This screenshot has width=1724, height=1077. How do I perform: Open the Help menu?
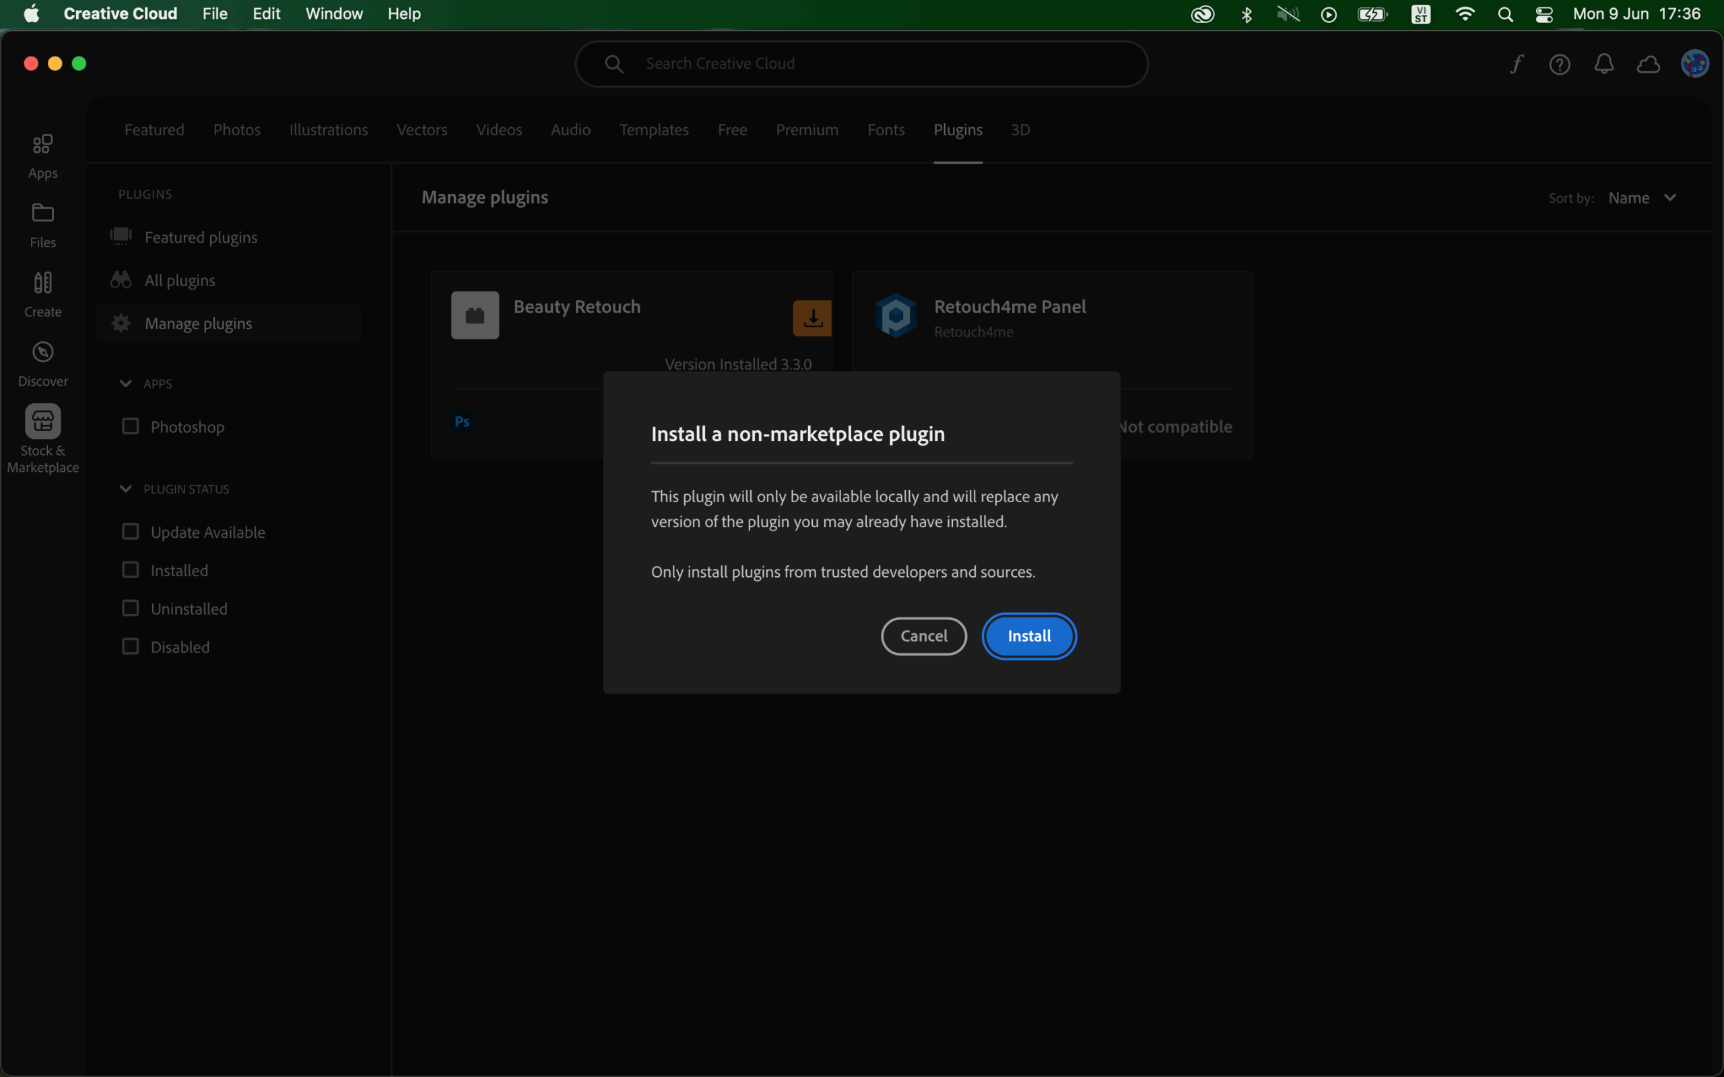click(404, 14)
